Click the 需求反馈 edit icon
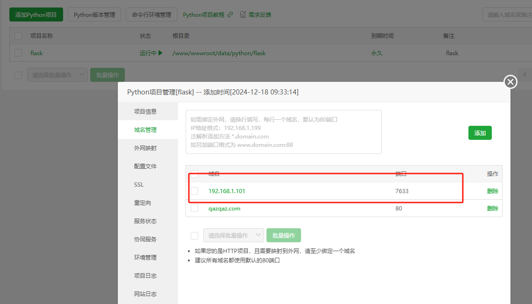Viewport: 532px width, 304px height. (243, 14)
